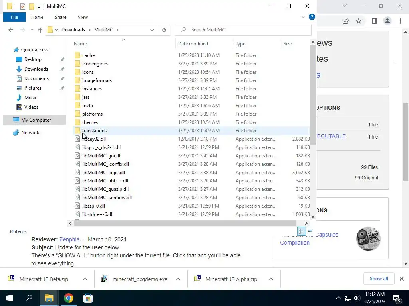This screenshot has width=409, height=306.
Task: Click the Explorer horizontal scrollbar
Action: (185, 223)
